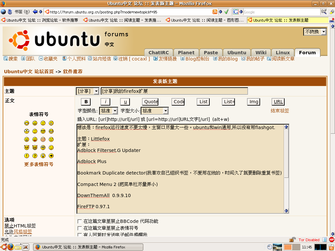Insert the crying smiley
This screenshot has height=251, width=335.
(x=51, y=139)
